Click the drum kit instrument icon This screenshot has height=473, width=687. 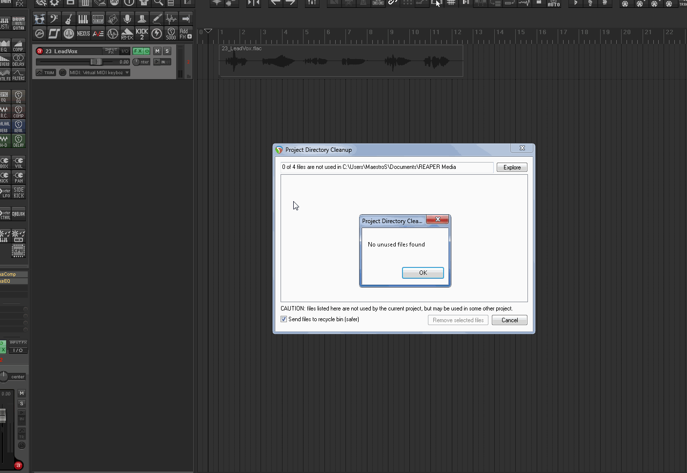(x=40, y=19)
